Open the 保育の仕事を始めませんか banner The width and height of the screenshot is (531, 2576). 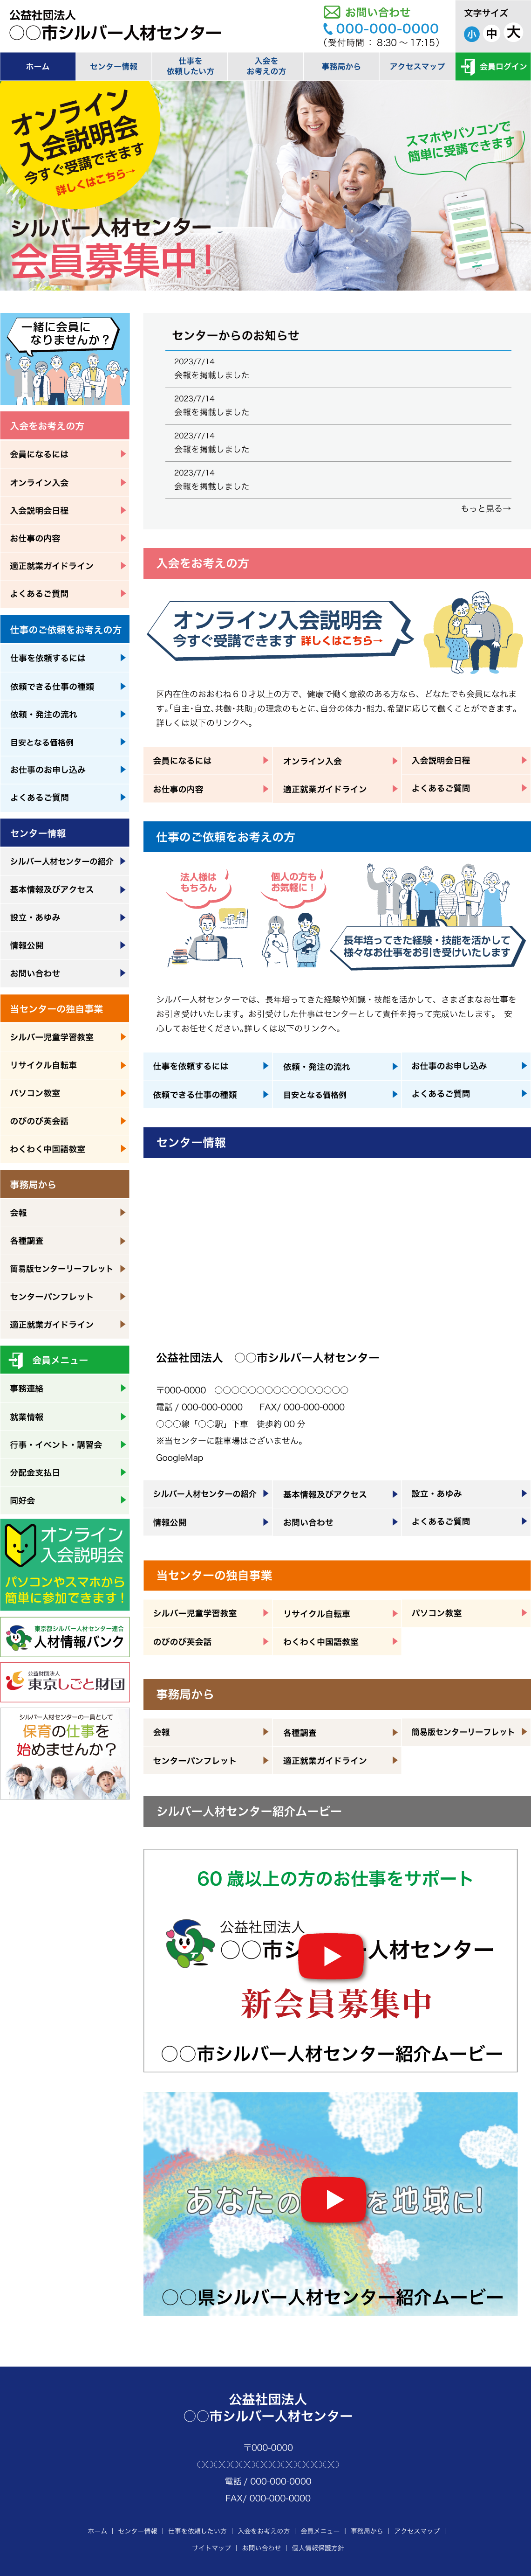(65, 1754)
